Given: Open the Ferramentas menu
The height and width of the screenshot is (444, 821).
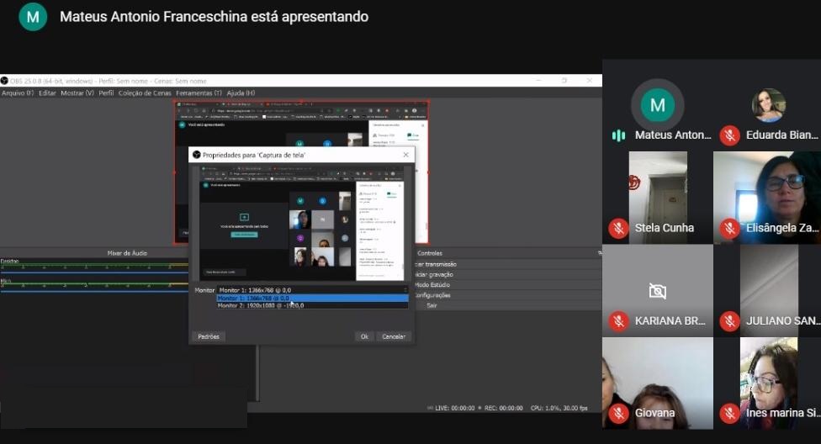Looking at the screenshot, I should point(199,92).
